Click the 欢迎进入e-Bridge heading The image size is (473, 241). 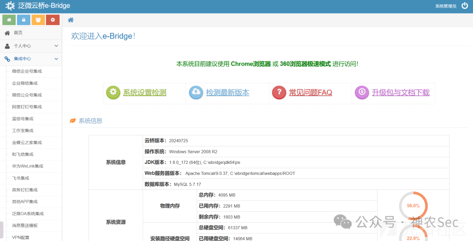(103, 36)
